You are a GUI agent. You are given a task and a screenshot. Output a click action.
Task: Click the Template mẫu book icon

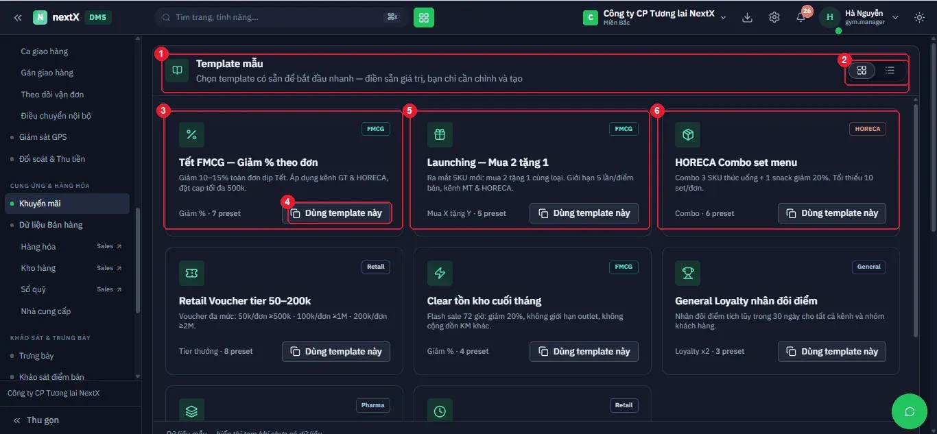coord(177,70)
